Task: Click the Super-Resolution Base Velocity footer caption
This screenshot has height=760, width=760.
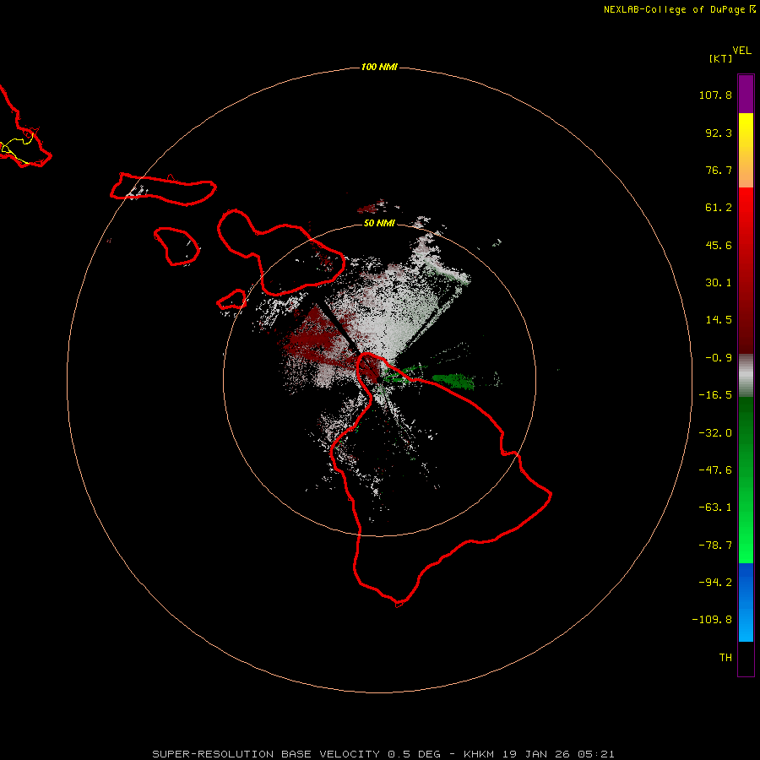Action: [x=383, y=754]
